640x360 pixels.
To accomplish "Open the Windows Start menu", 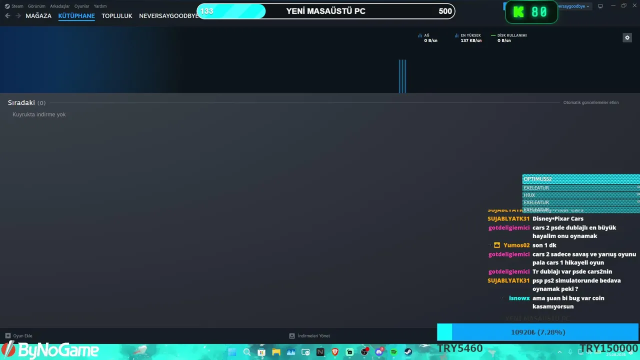I will 232,352.
